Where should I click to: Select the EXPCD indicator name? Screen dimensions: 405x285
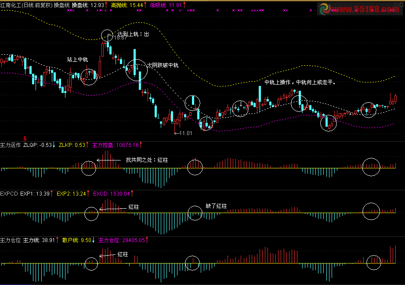pyautogui.click(x=9, y=194)
